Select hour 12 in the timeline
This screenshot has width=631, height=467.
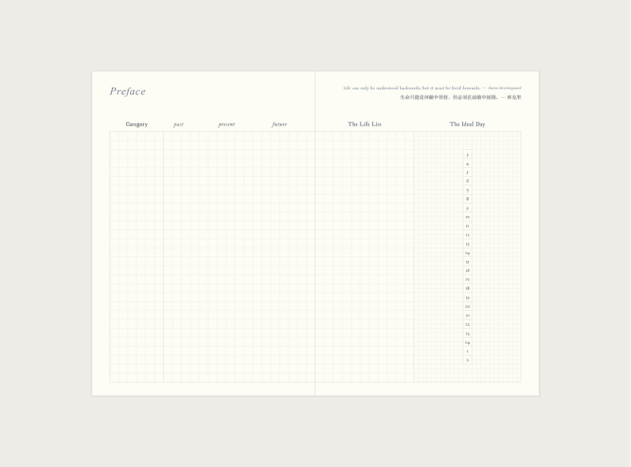point(468,235)
